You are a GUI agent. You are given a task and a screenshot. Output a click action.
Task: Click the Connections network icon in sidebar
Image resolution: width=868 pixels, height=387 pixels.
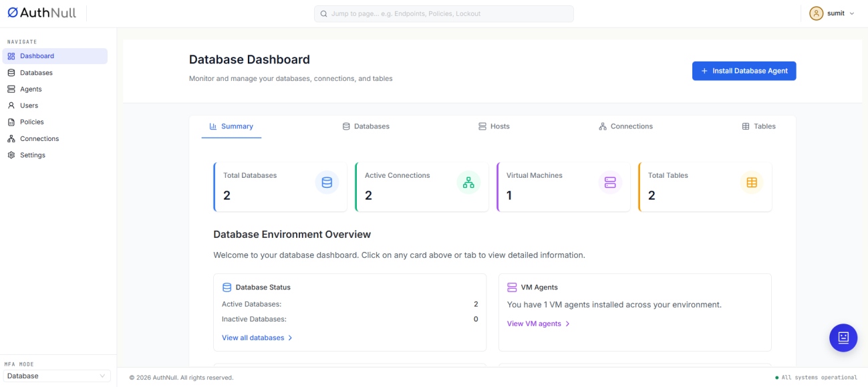(11, 138)
